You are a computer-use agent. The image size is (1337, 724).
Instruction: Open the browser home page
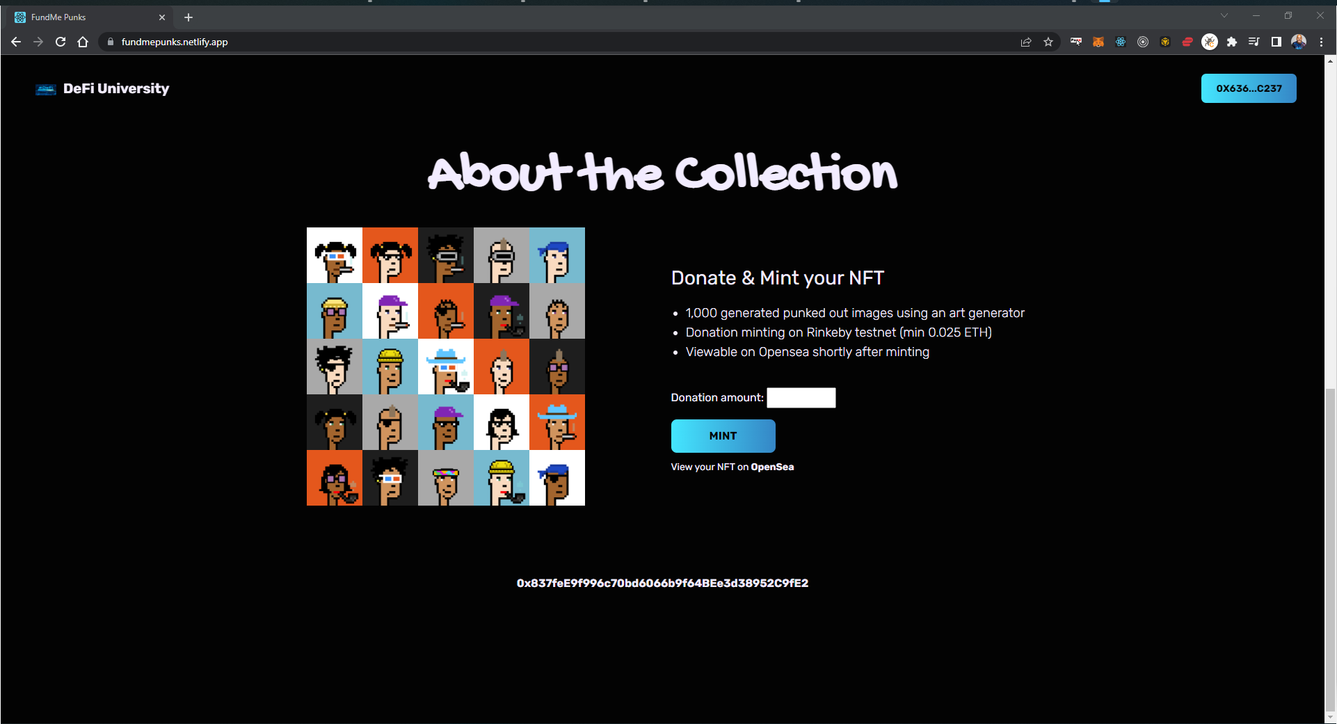[x=83, y=42]
